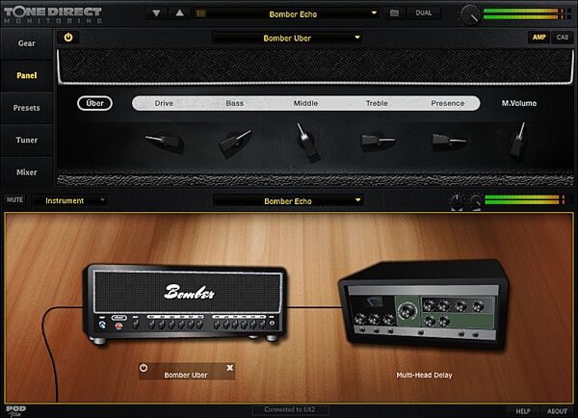Switch to the CAB view

pyautogui.click(x=563, y=38)
